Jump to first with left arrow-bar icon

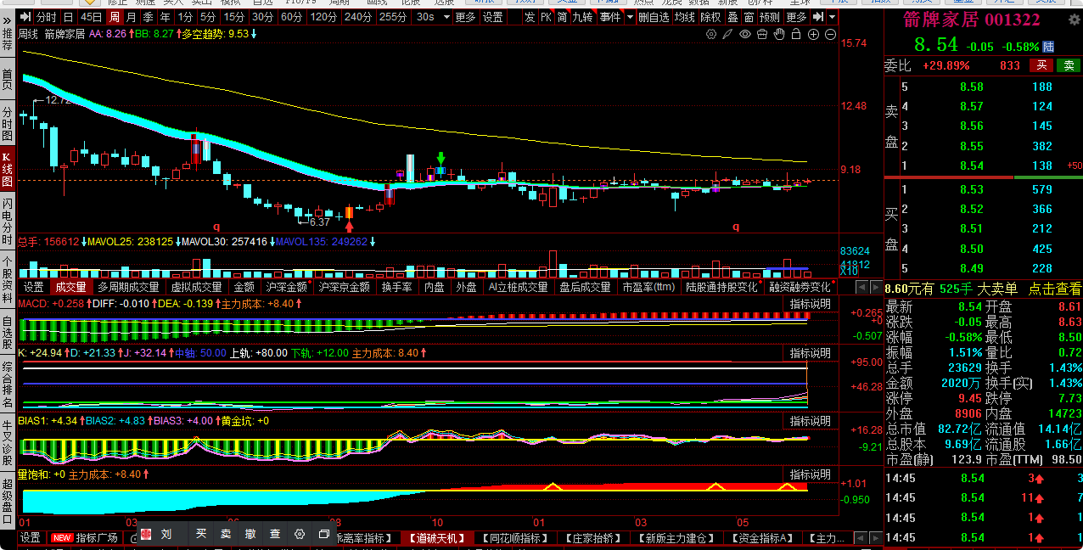pyautogui.click(x=24, y=17)
